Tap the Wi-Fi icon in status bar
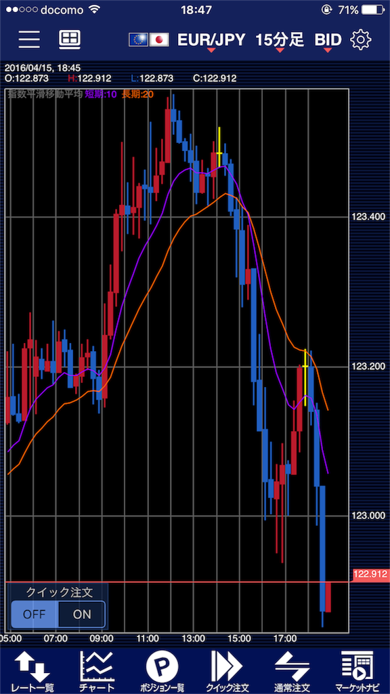This screenshot has height=694, width=390. (x=93, y=9)
